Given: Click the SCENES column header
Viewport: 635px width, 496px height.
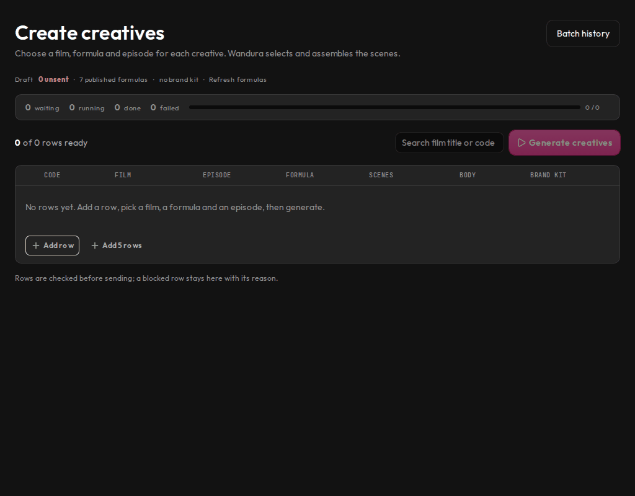Looking at the screenshot, I should pyautogui.click(x=381, y=175).
